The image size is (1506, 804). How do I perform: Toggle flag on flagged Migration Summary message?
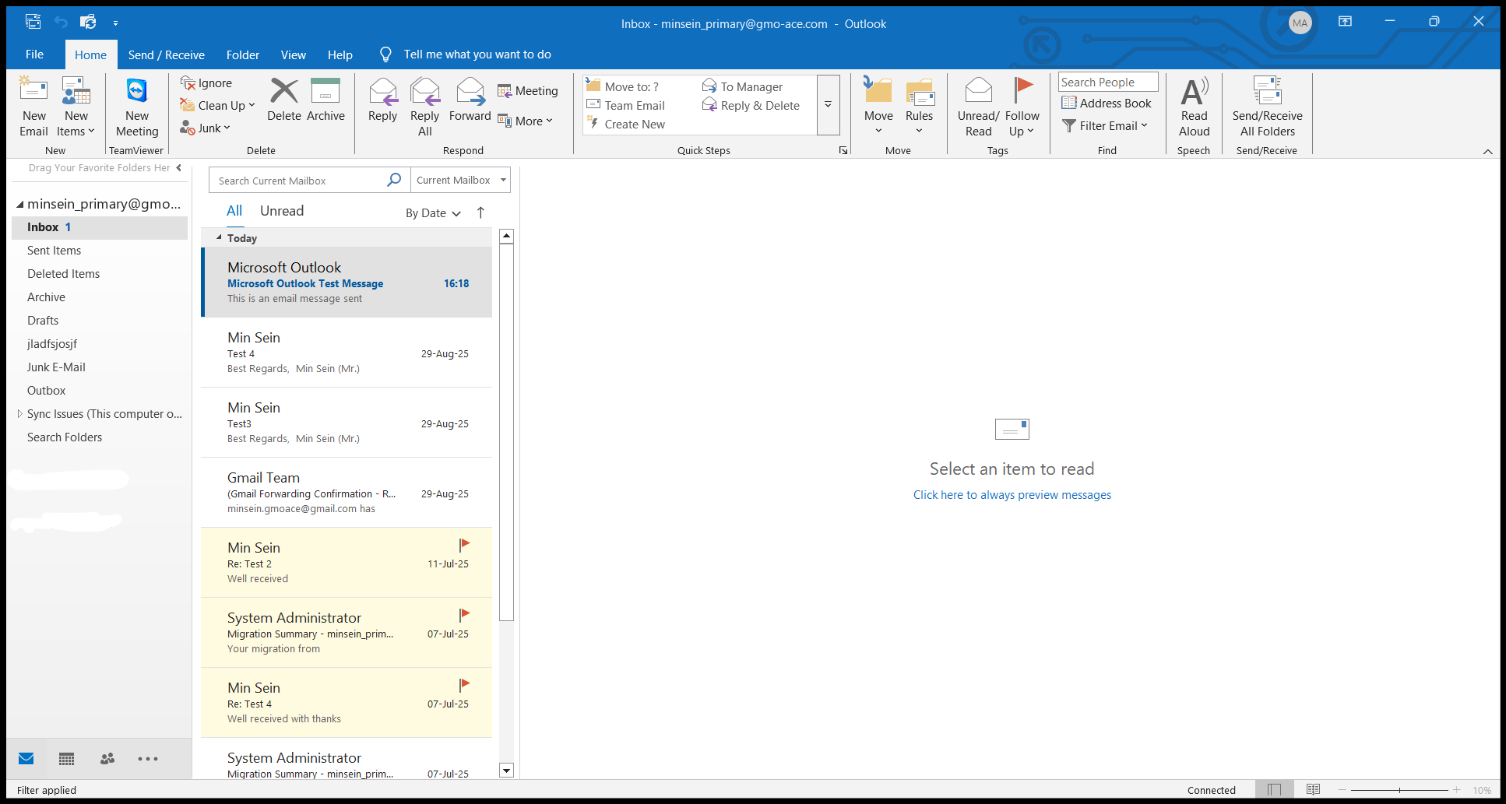tap(464, 615)
